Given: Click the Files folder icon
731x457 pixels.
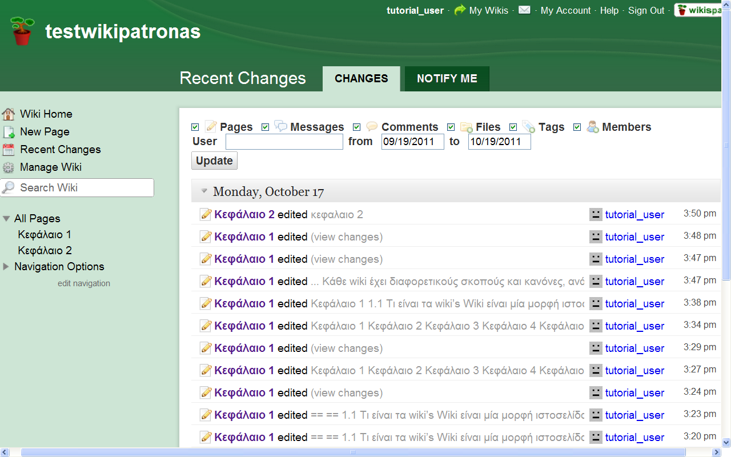Looking at the screenshot, I should point(467,127).
